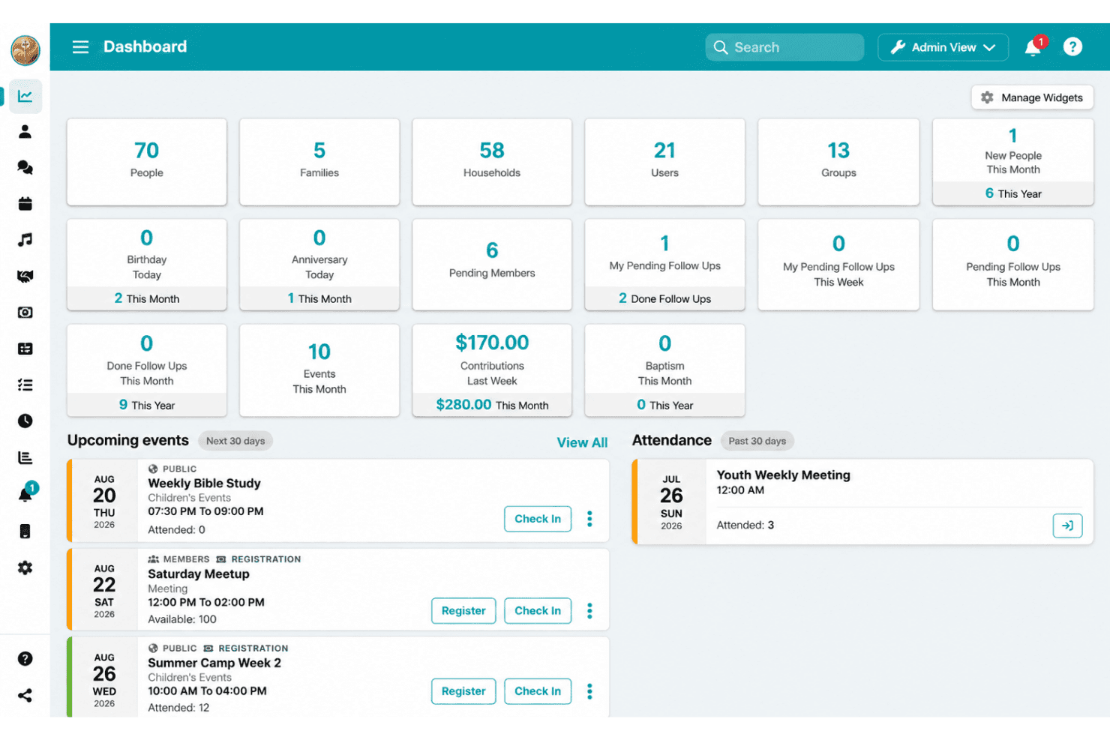Open the music note icon in sidebar
Screen dimensions: 1110x740
tap(25, 240)
